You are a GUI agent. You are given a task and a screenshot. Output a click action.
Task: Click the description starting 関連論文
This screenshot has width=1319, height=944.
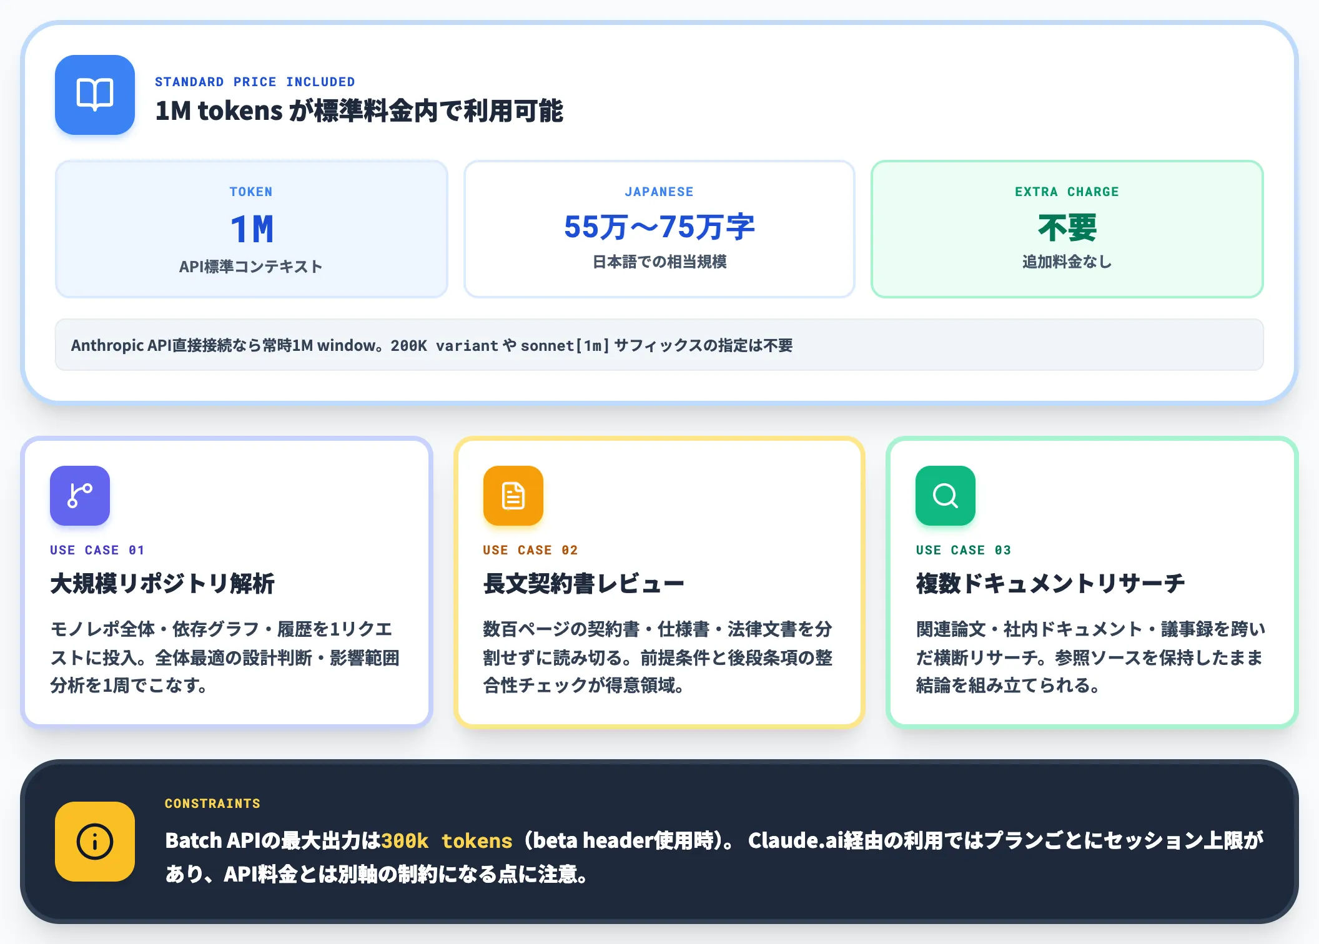tap(1090, 657)
